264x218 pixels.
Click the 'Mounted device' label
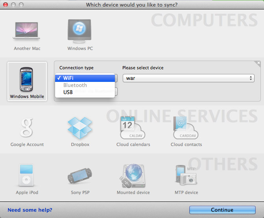pos(133,192)
